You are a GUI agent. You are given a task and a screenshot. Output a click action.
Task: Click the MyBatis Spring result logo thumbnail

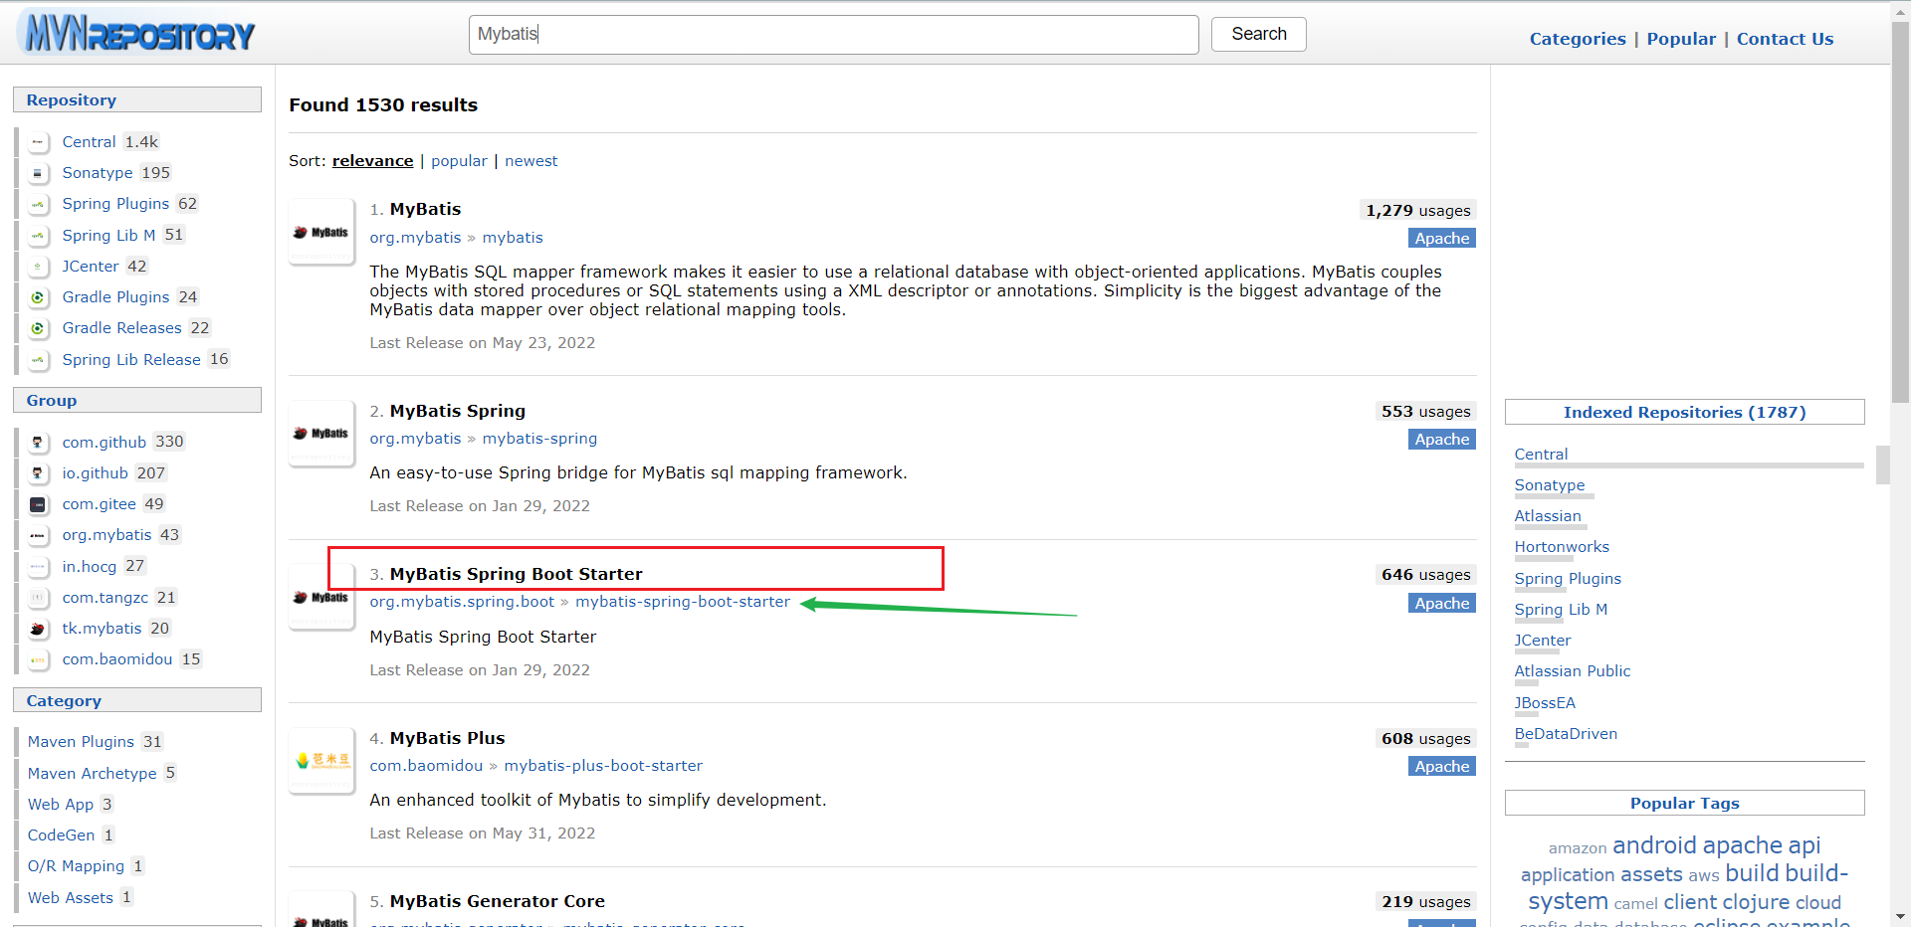[x=321, y=433]
